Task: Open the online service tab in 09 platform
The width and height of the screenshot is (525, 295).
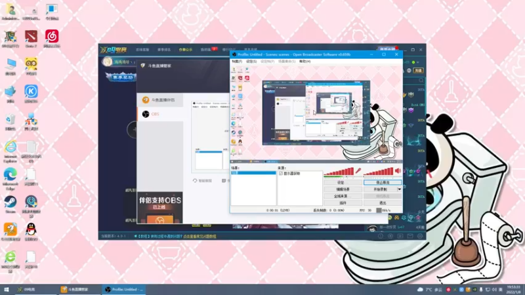Action: [142, 50]
